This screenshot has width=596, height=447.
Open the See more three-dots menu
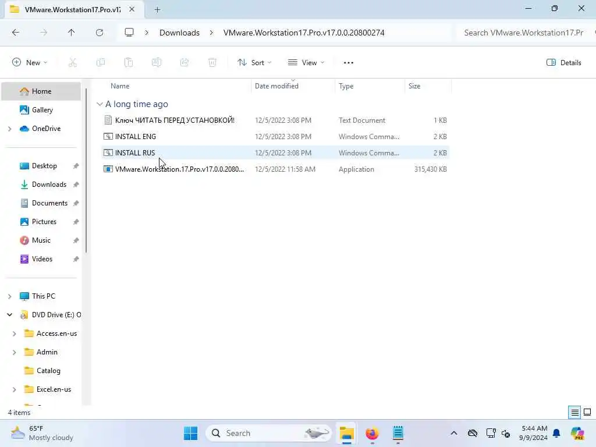(x=348, y=63)
